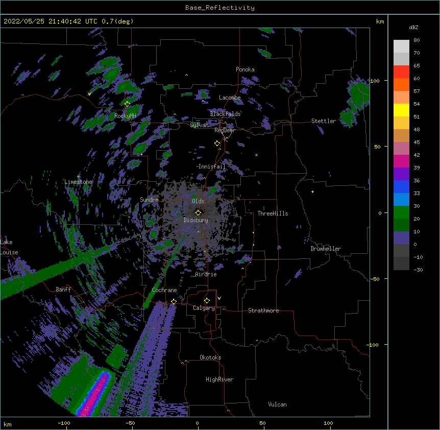This screenshot has height=430, width=440.
Task: Click the Ponoka city label
Action: point(245,69)
